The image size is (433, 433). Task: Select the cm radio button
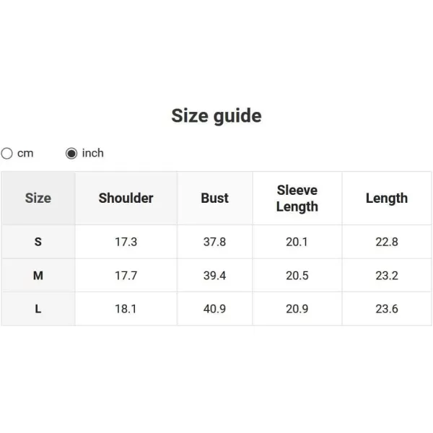(7, 153)
